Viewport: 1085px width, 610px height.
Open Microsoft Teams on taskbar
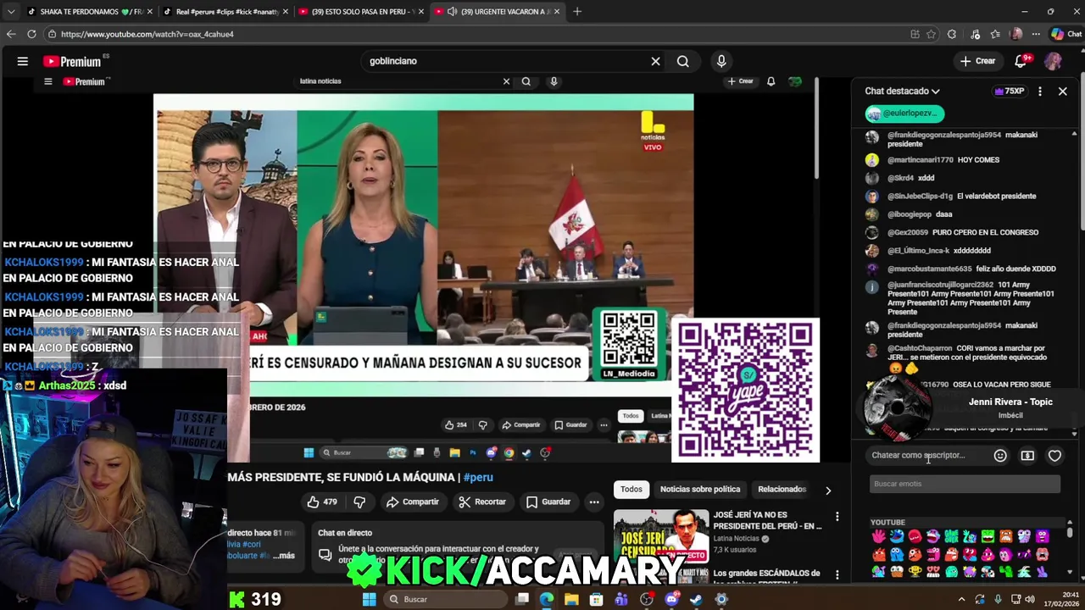622,599
